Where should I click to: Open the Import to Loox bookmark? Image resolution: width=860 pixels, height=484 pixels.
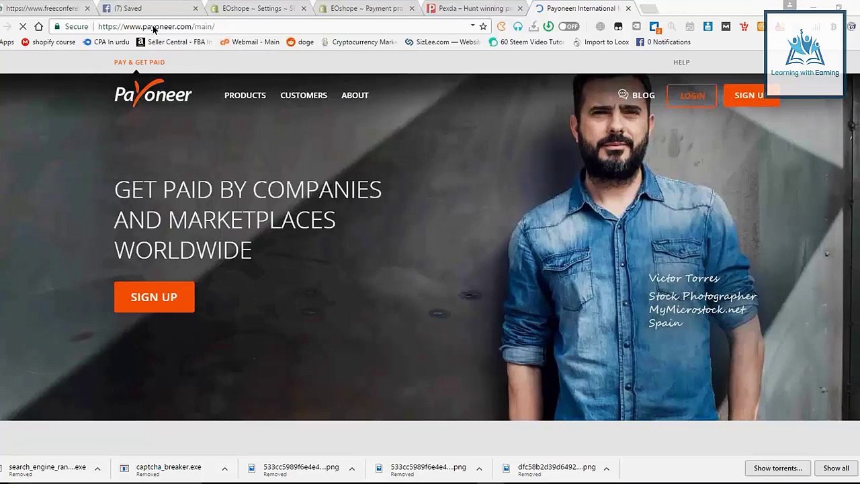(x=601, y=42)
